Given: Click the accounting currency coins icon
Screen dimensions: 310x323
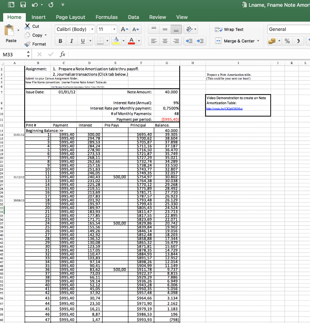Looking at the screenshot, I should coord(272,41).
